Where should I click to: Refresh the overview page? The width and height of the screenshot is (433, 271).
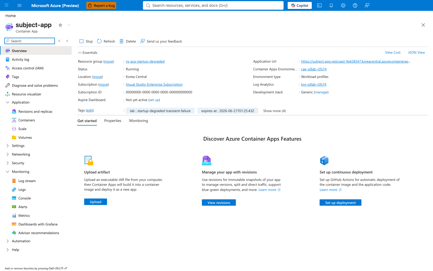pos(106,41)
